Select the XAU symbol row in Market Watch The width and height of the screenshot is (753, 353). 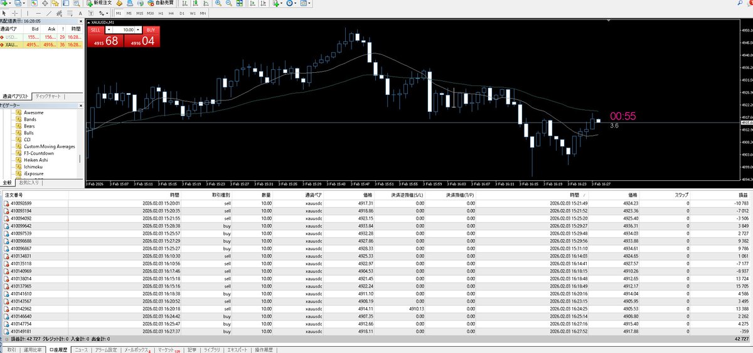(x=41, y=45)
